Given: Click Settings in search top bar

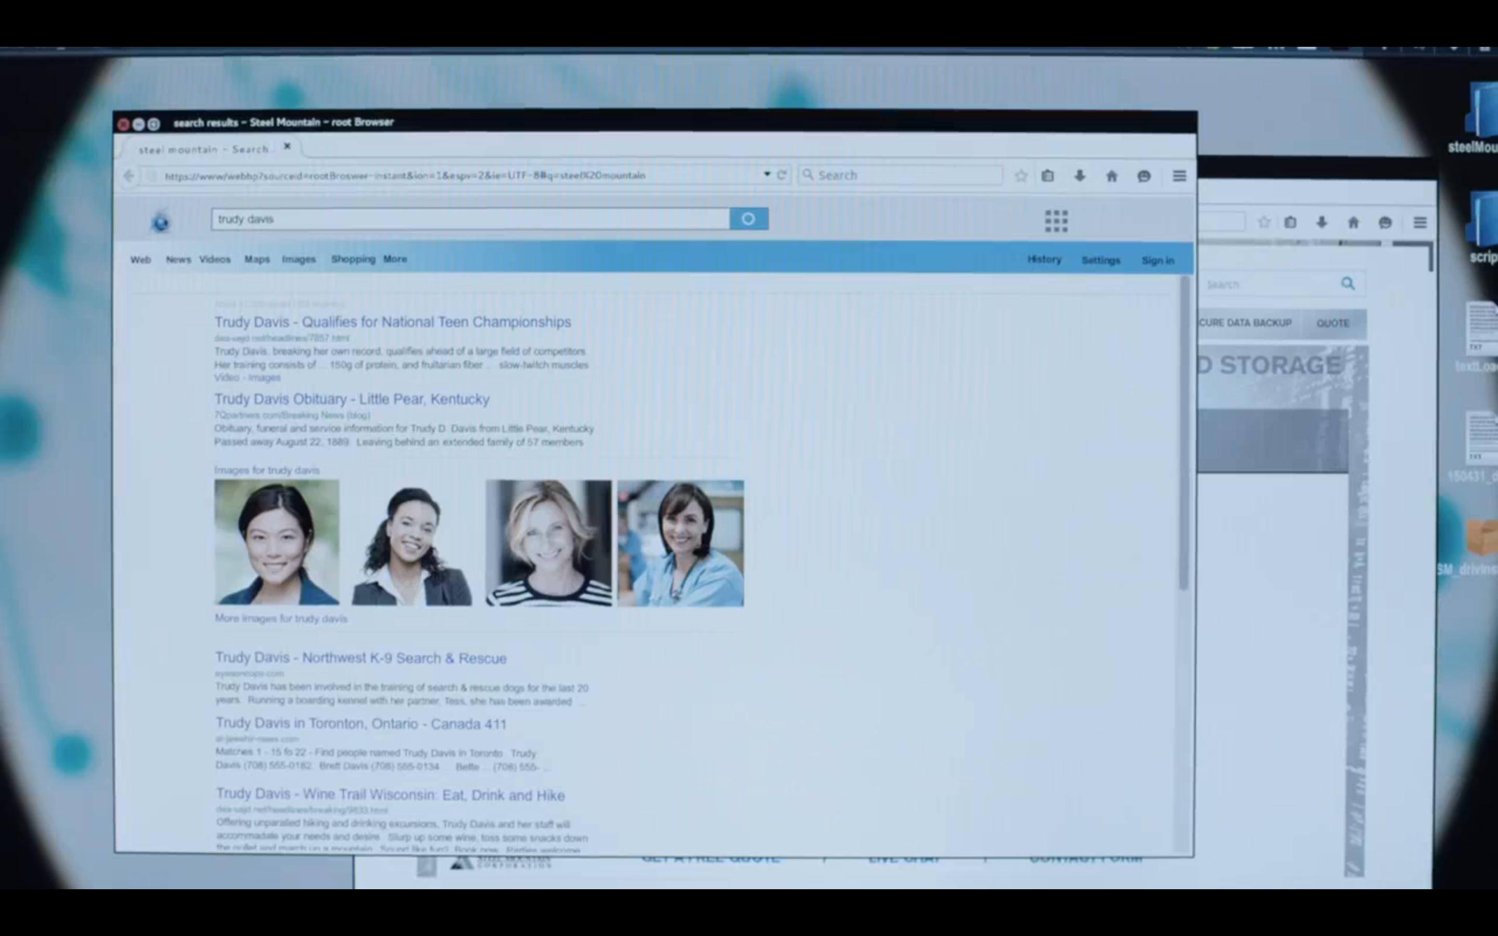Looking at the screenshot, I should click(x=1100, y=260).
